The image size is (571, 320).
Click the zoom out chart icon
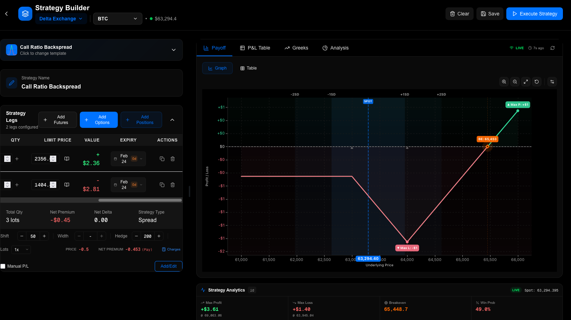click(515, 82)
